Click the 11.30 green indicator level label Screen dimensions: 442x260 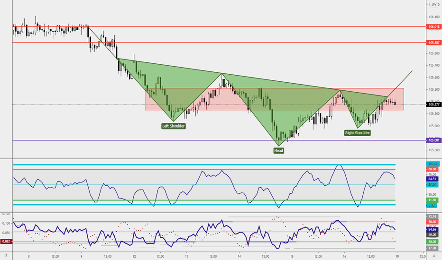point(432,200)
